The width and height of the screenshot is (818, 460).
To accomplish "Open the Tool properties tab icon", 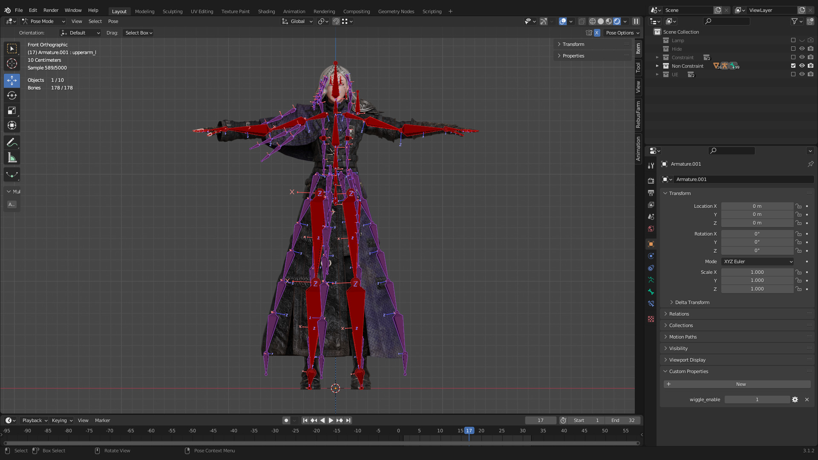I will pyautogui.click(x=651, y=166).
